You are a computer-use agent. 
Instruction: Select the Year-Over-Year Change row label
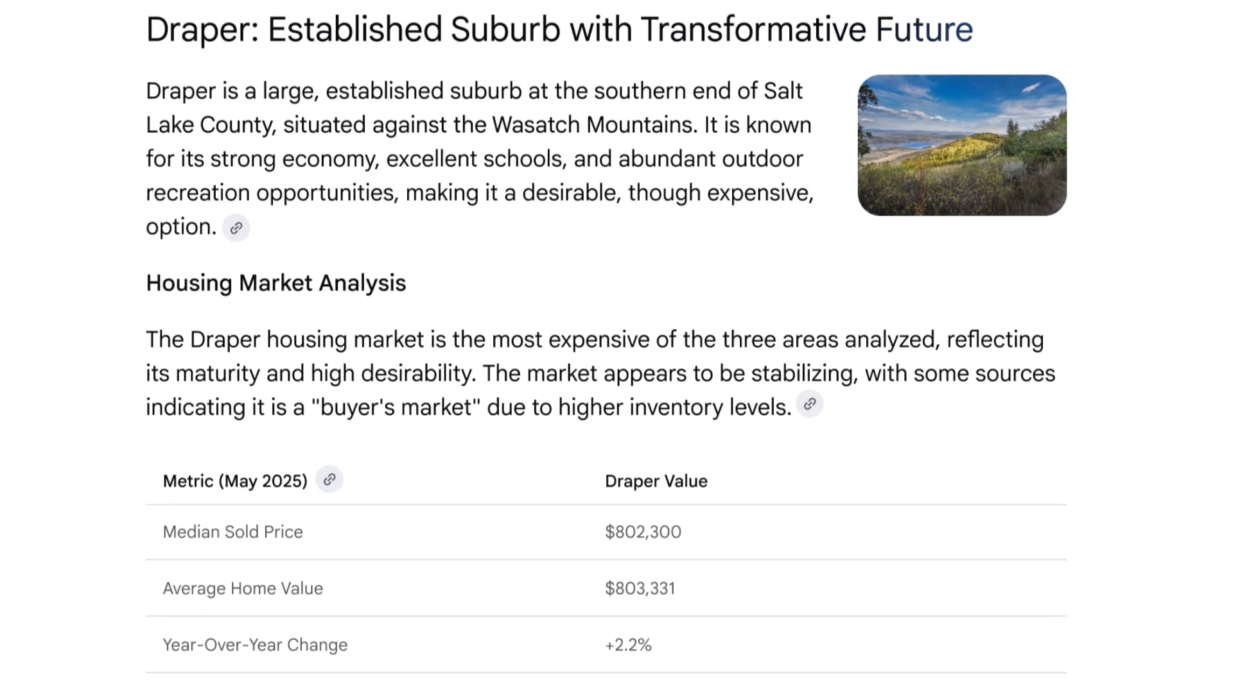255,645
